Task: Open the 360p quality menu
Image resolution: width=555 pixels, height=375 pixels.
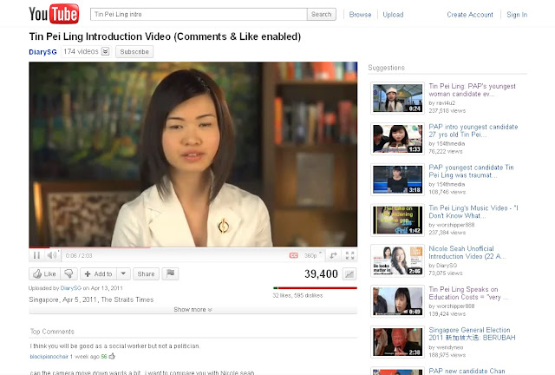Action: click(x=312, y=255)
